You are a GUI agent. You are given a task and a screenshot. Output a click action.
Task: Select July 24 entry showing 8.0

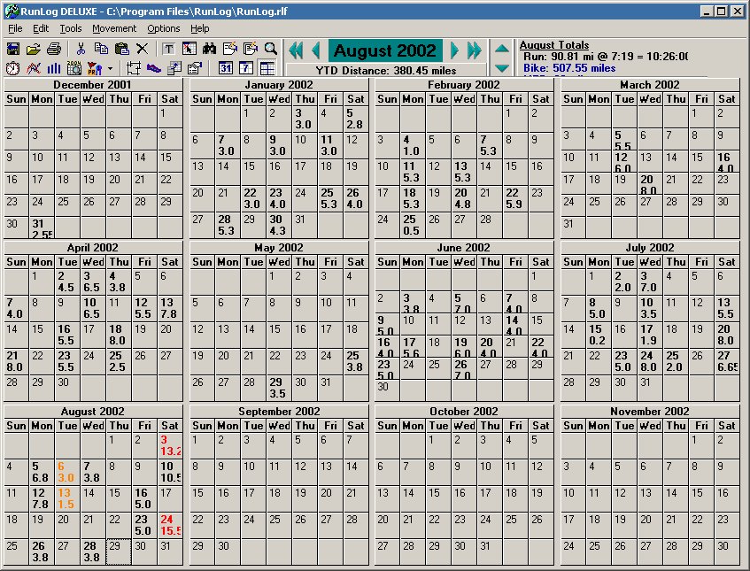tap(650, 361)
